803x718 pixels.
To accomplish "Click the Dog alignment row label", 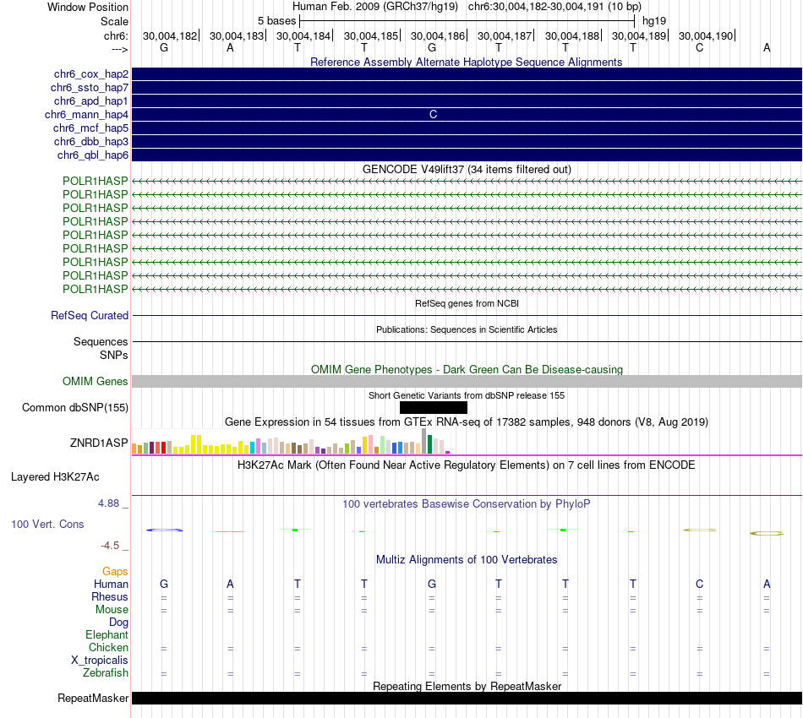I will (x=119, y=623).
